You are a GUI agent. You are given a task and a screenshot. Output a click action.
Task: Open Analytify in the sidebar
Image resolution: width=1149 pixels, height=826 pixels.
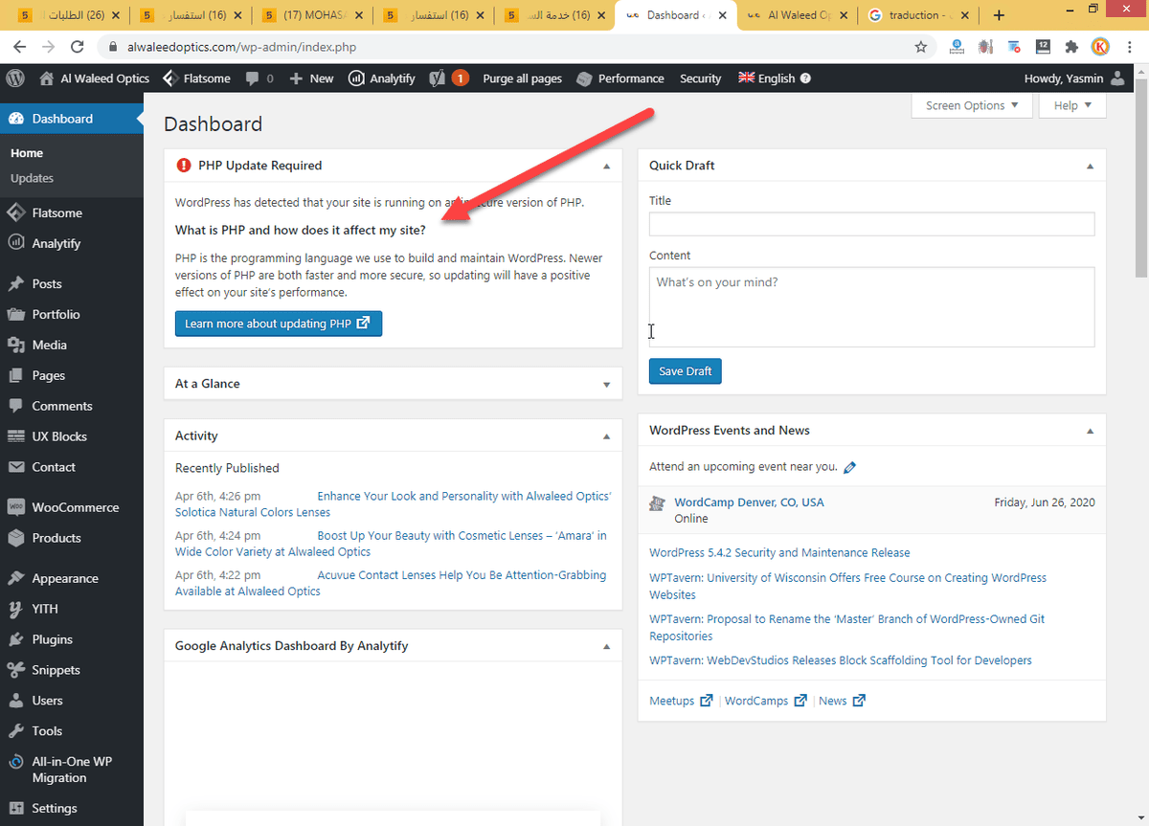tap(72, 243)
